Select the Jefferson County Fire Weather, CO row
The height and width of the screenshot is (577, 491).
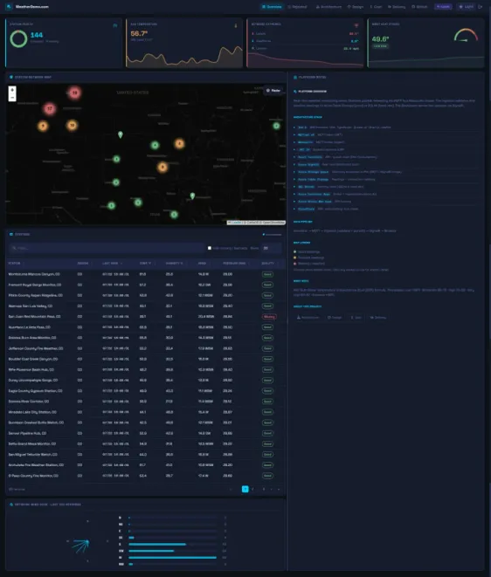(146, 348)
